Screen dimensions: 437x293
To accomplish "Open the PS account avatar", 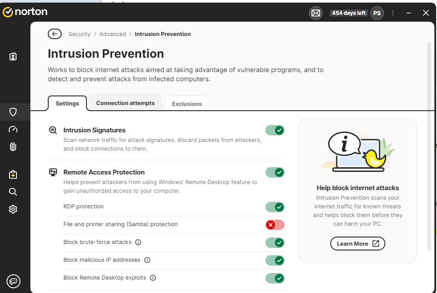I will [x=377, y=13].
